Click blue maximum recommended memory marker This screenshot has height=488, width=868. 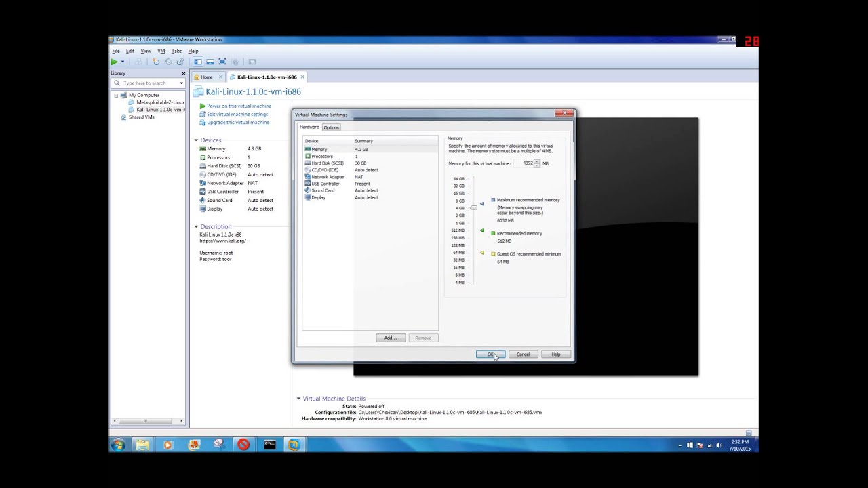[482, 203]
